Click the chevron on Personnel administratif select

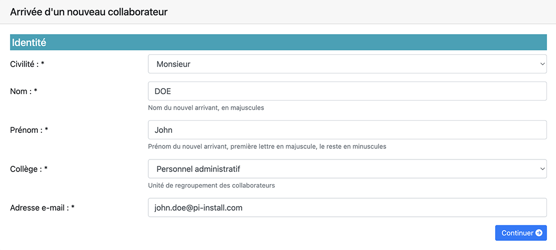542,169
